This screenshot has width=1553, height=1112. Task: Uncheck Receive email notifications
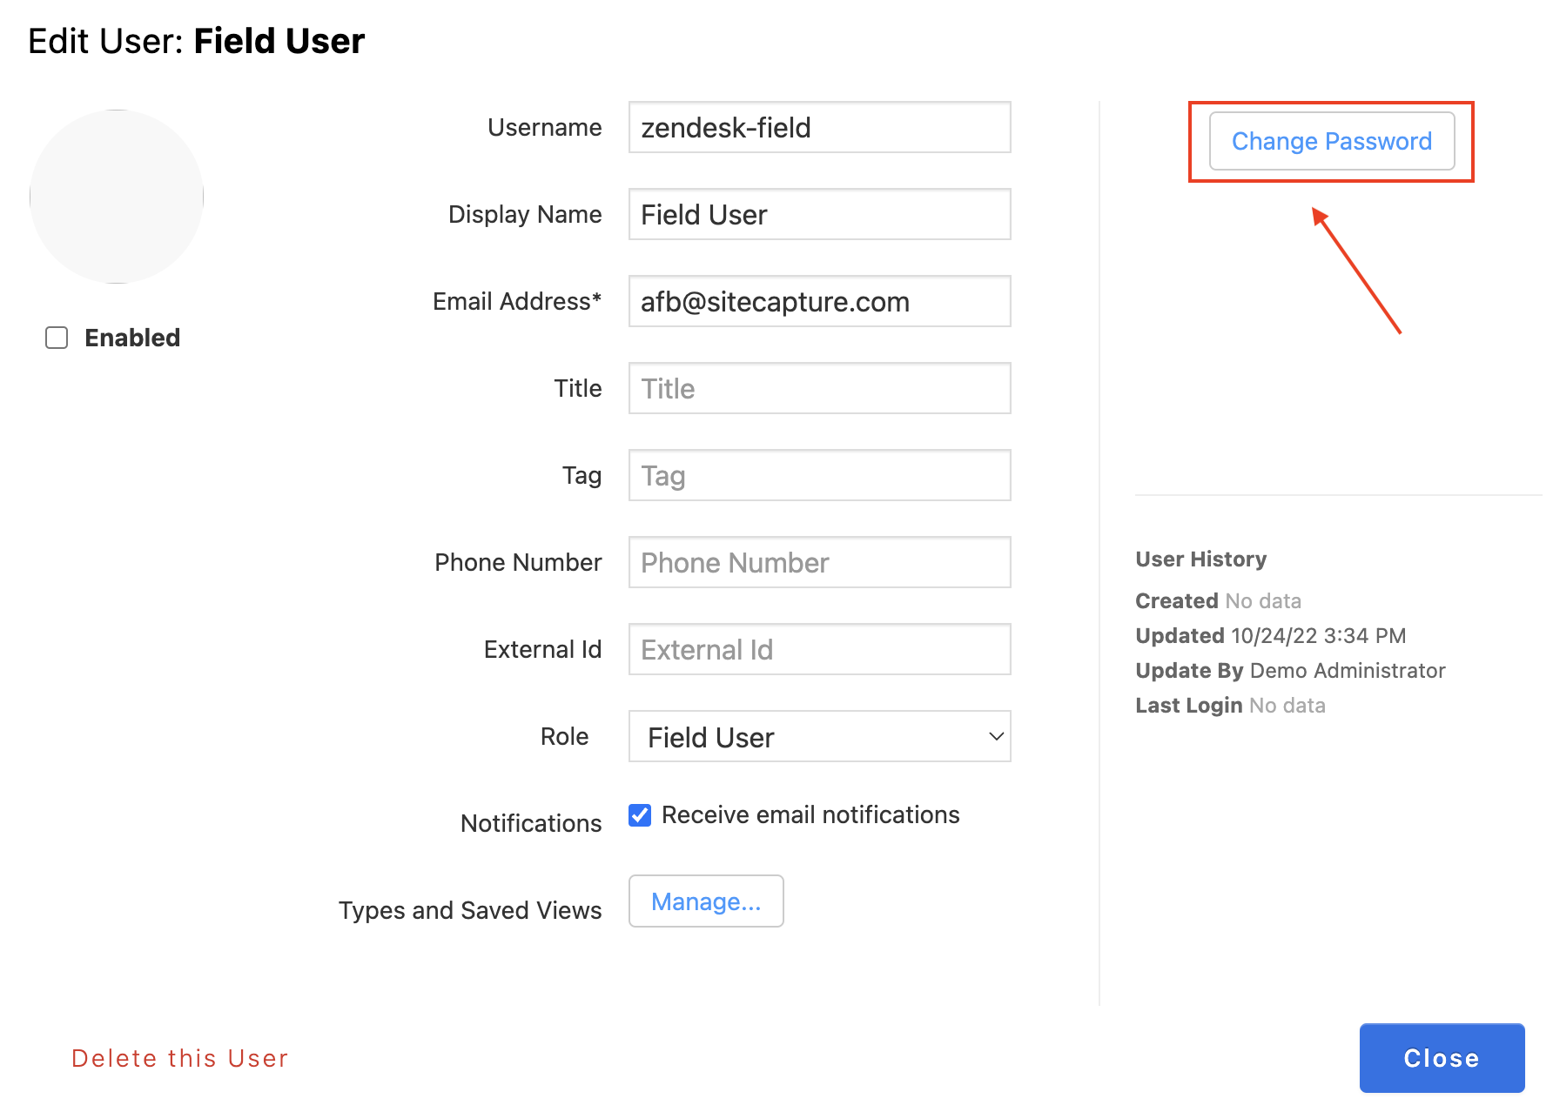[x=640, y=815]
